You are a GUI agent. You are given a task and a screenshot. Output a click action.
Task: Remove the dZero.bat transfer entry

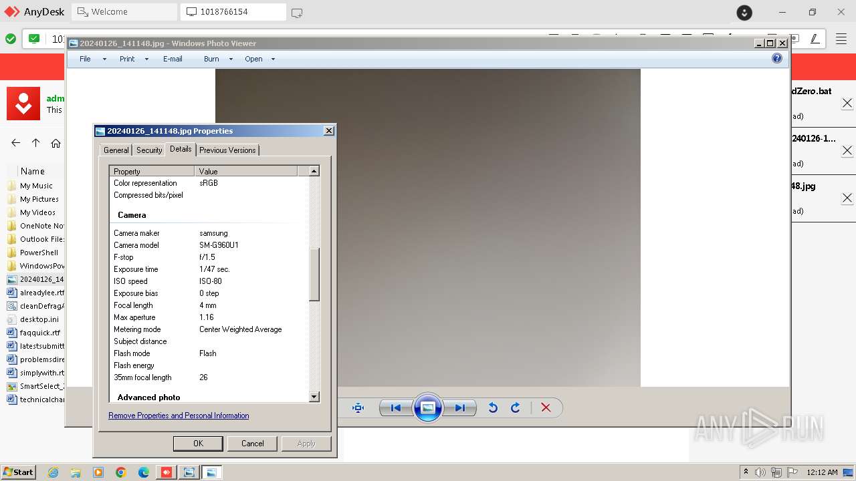[x=847, y=103]
